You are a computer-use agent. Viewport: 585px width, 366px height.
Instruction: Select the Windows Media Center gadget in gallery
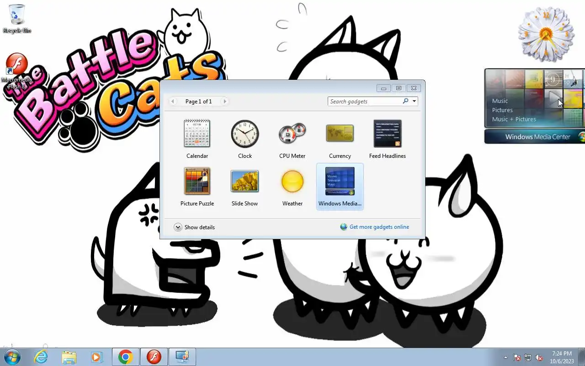(x=340, y=187)
